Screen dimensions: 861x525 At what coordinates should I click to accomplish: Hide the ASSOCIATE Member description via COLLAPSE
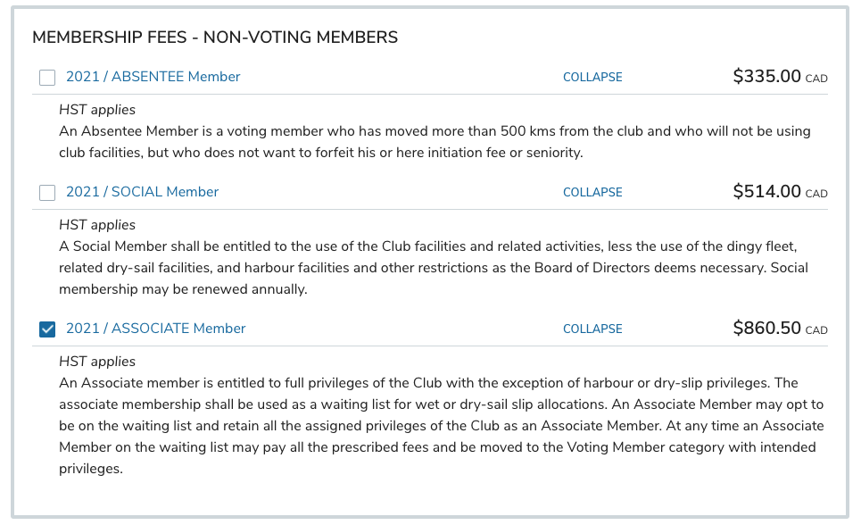[592, 329]
